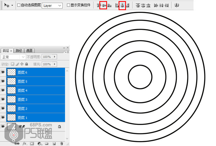Hide 图层 4 with eye icon
Viewport: 216px width, 146px height.
[3, 90]
